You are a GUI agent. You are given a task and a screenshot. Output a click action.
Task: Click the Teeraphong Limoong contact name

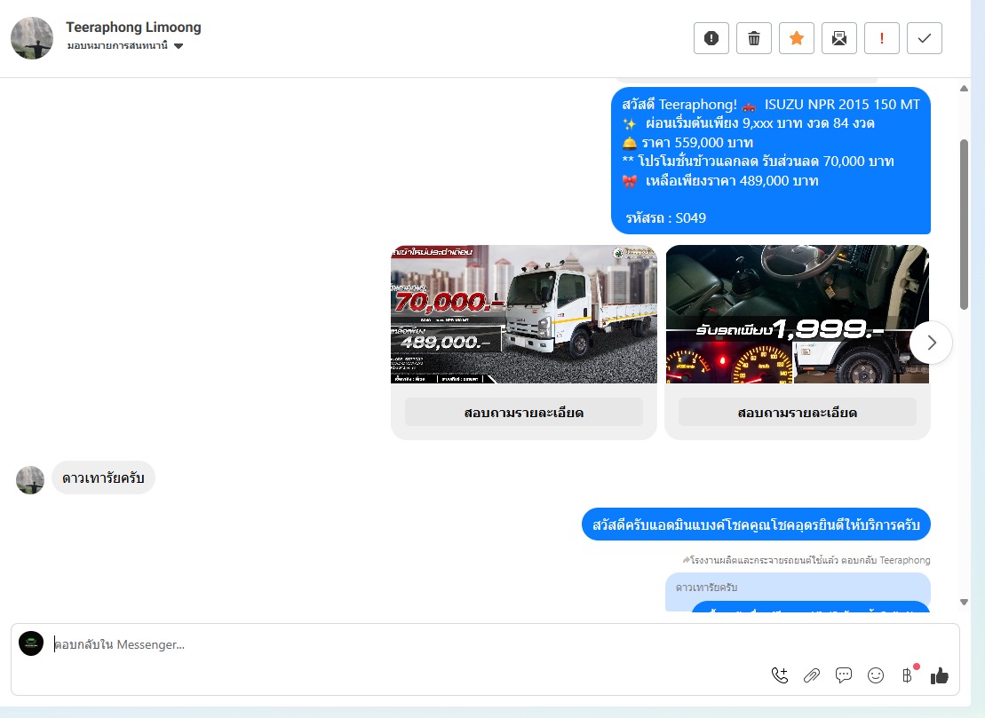133,27
